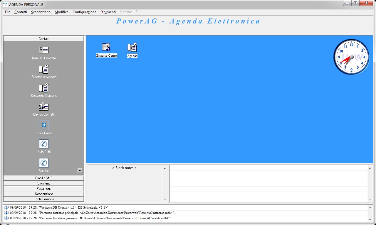Open the Contatti menu

click(x=21, y=12)
